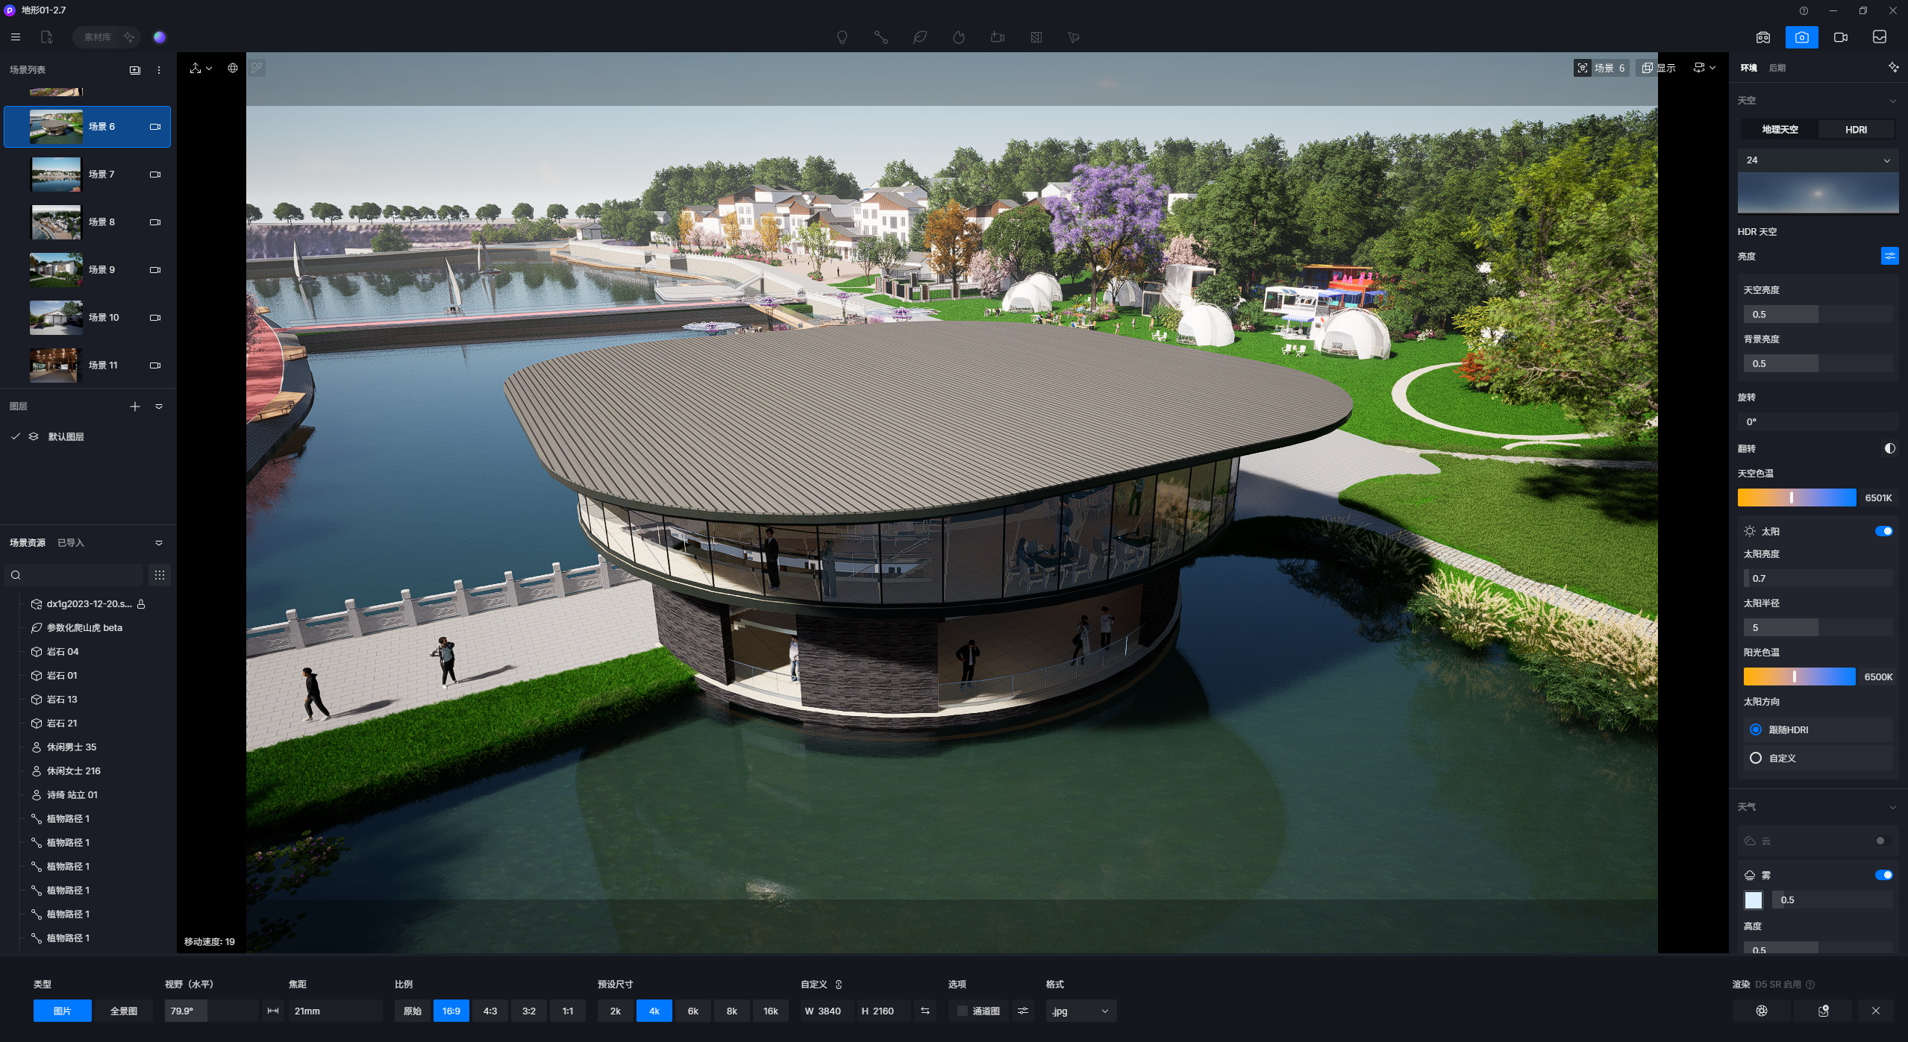Screen dimensions: 1908x1042
Task: Toggle the 雾 fog switch
Action: pos(1883,875)
